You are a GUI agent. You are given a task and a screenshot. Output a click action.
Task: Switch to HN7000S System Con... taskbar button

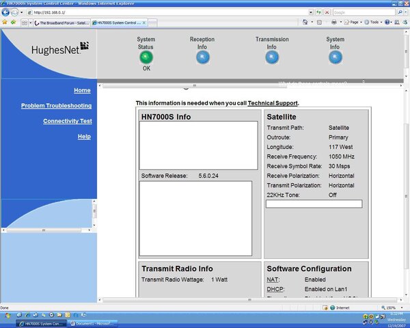pos(41,324)
